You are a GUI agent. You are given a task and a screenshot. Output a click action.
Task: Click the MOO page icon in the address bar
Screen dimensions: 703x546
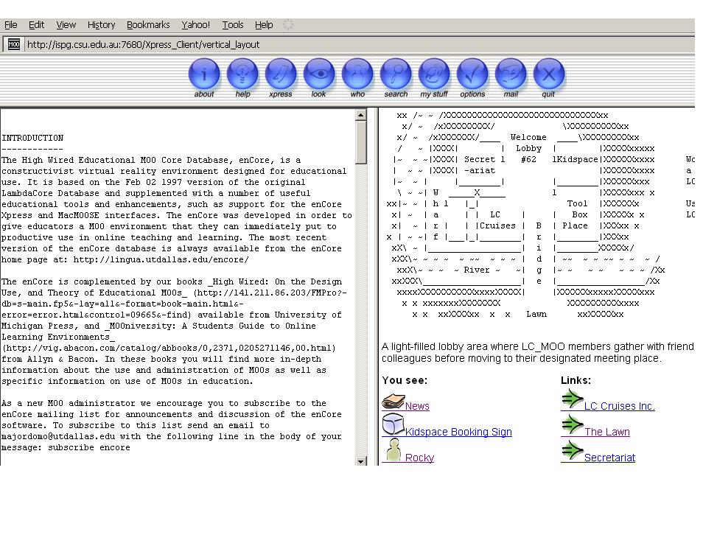click(x=14, y=44)
